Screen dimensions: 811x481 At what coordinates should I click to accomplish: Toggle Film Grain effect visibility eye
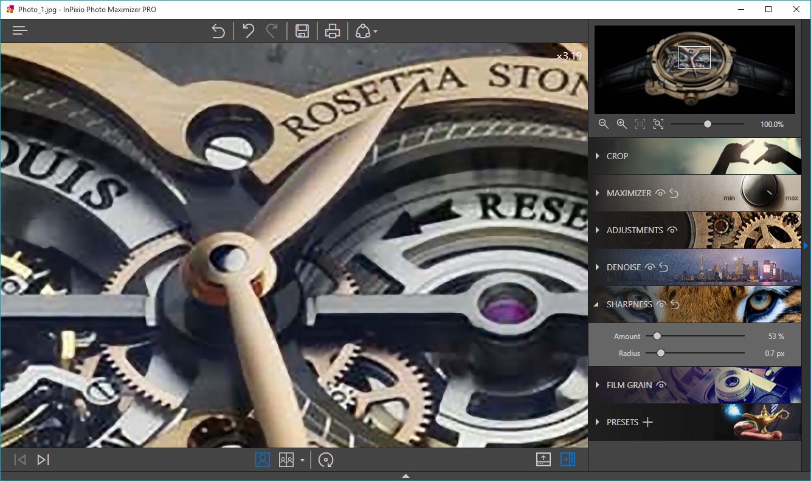point(661,385)
